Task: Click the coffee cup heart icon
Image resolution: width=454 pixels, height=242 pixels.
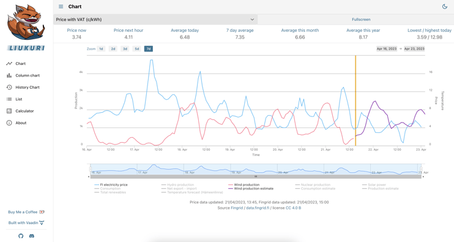Action: (42, 212)
